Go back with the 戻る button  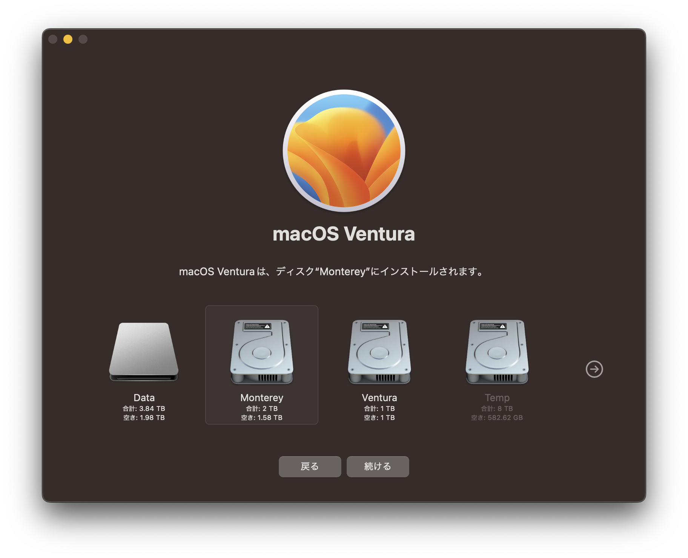(x=310, y=467)
